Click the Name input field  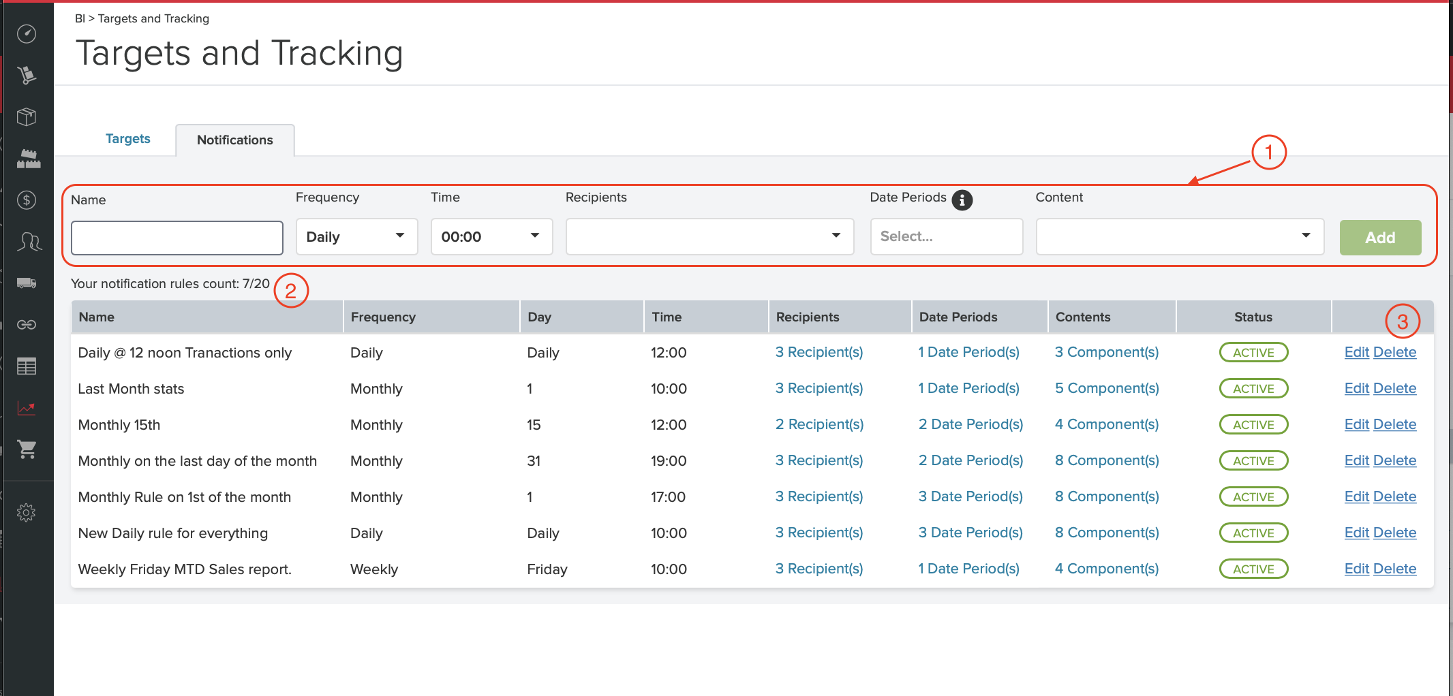tap(177, 238)
